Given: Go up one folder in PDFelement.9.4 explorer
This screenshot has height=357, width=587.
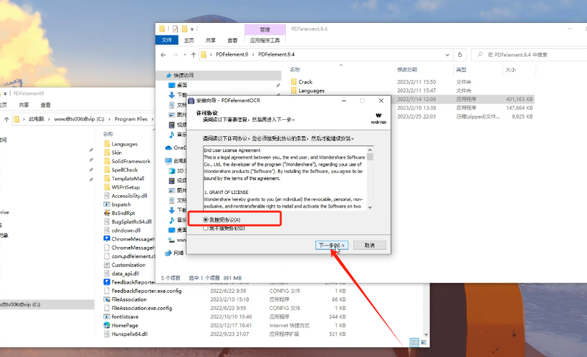Looking at the screenshot, I should (193, 54).
